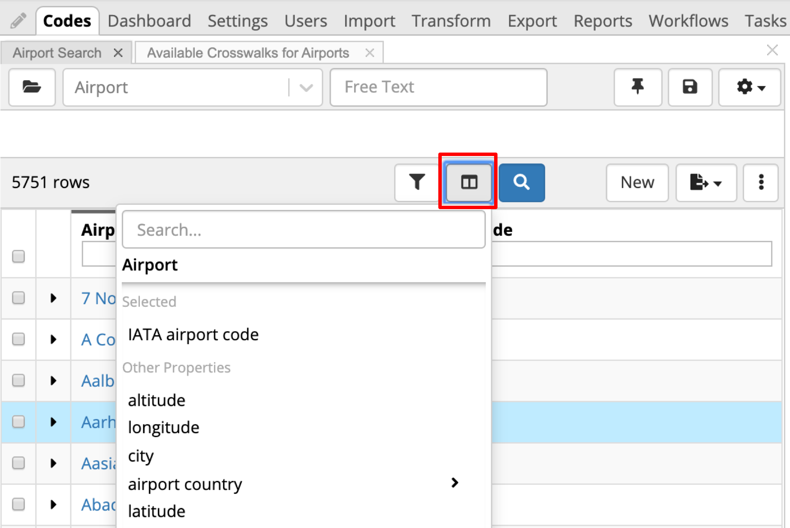Open the Workflows menu
Screen dimensions: 790x528
(x=688, y=20)
